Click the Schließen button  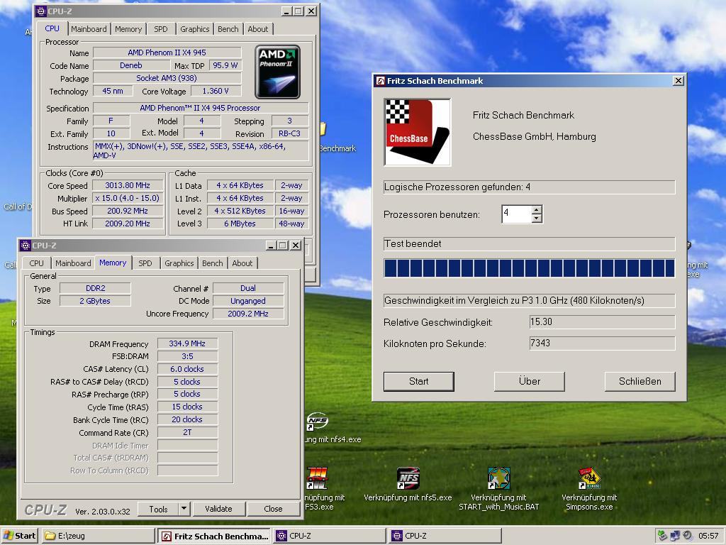pos(640,381)
